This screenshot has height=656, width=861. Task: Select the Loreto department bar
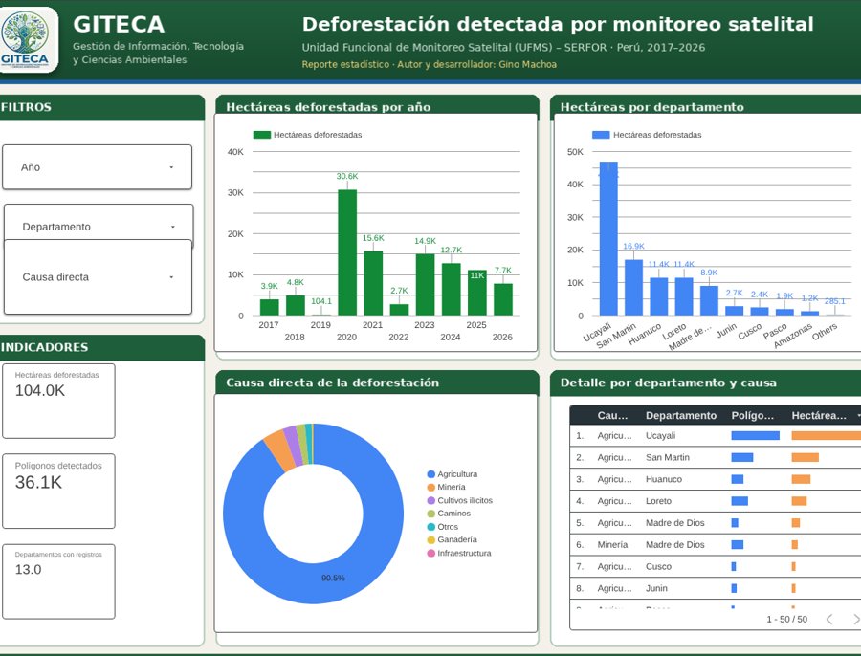tap(684, 296)
